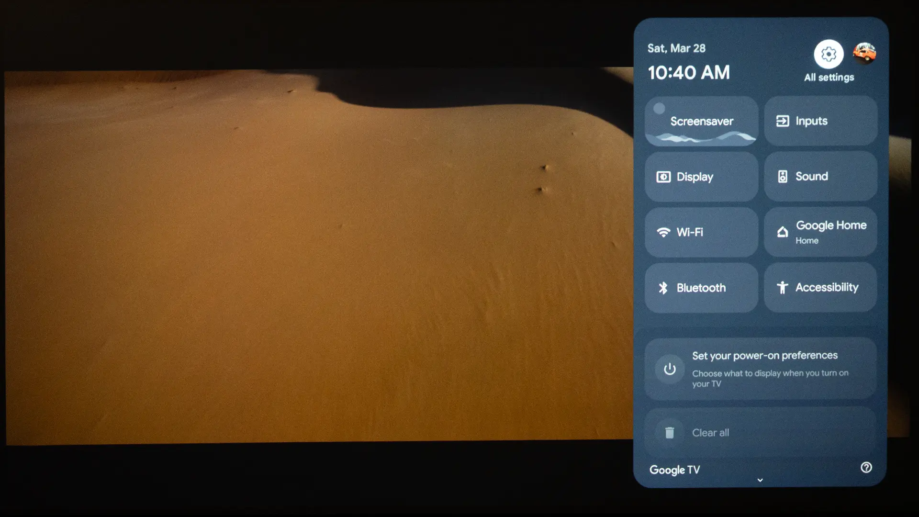Image resolution: width=919 pixels, height=517 pixels.
Task: Open help question mark icon
Action: tap(866, 468)
